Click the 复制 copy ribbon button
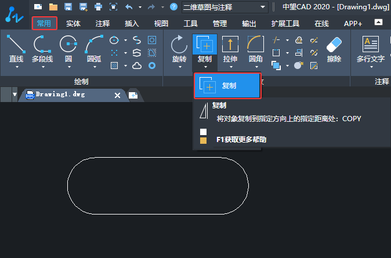The height and width of the screenshot is (258, 391). [205, 49]
